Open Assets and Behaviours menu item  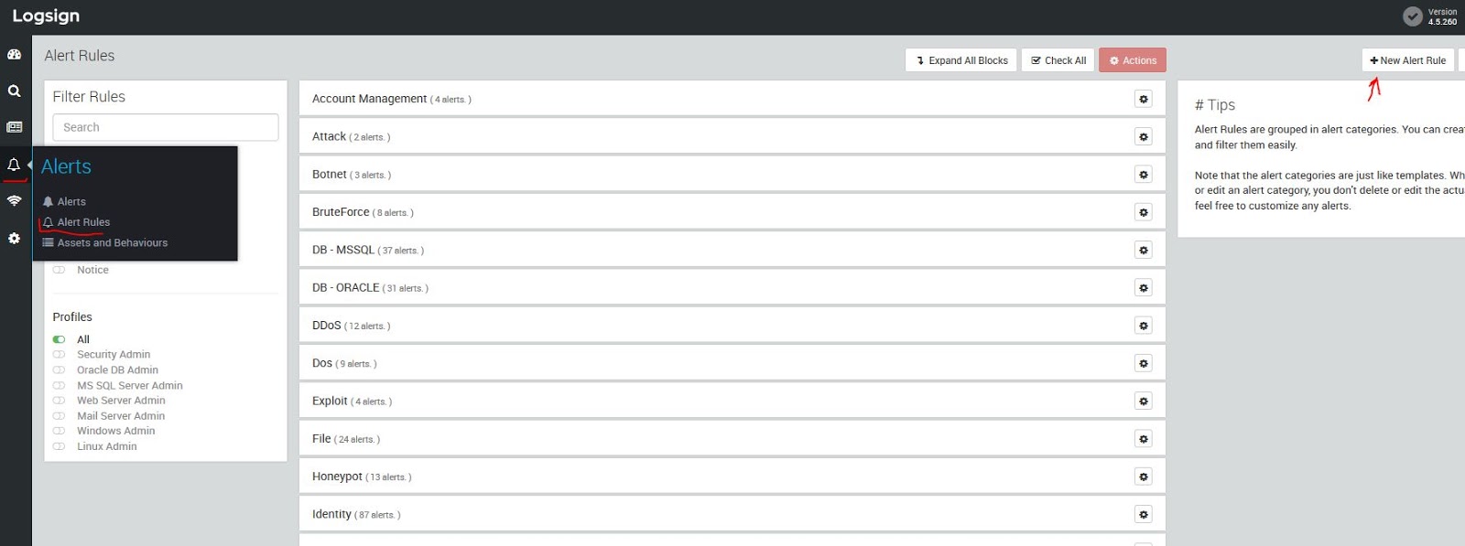(112, 243)
